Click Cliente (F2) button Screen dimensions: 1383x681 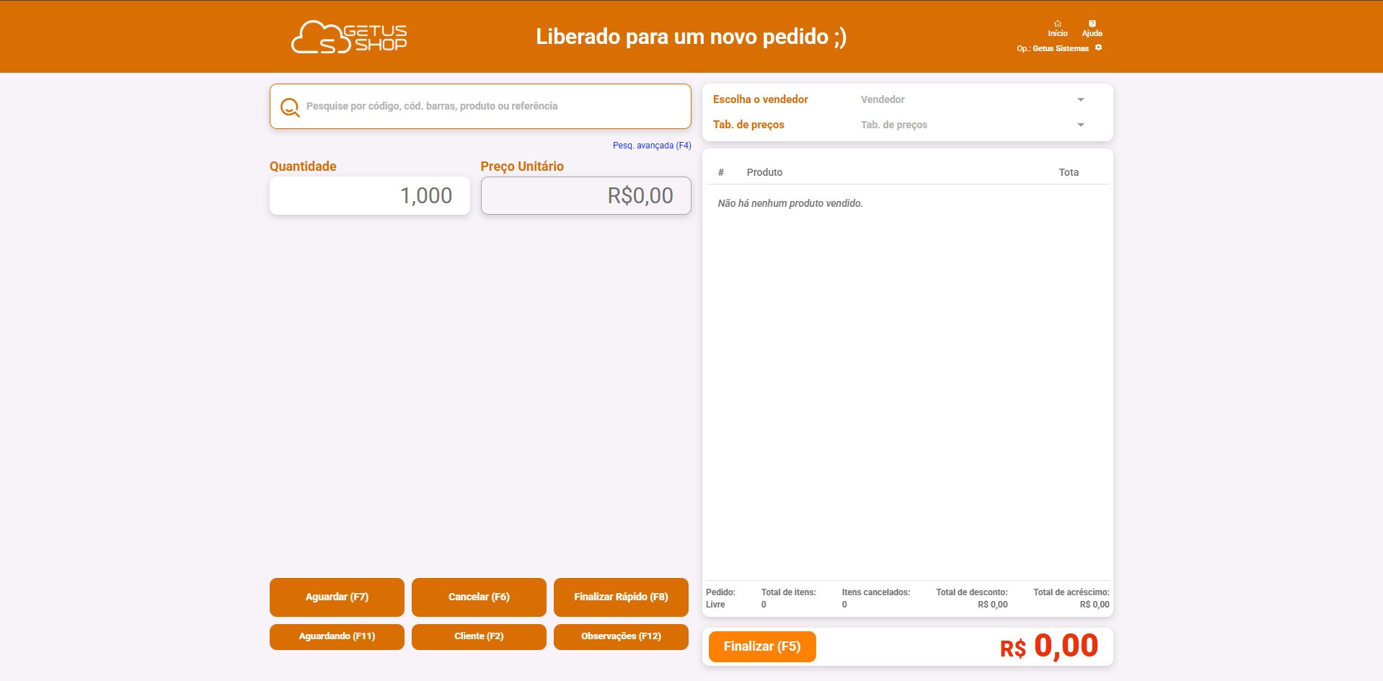click(479, 636)
